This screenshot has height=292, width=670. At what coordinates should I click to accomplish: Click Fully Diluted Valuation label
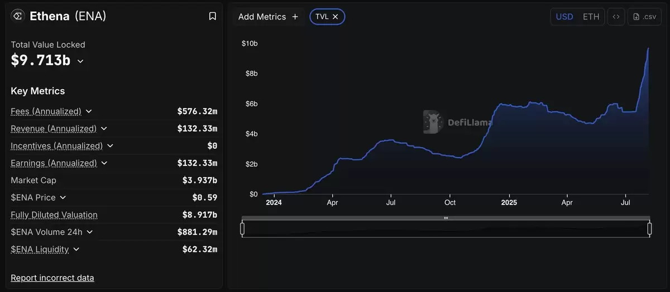54,215
